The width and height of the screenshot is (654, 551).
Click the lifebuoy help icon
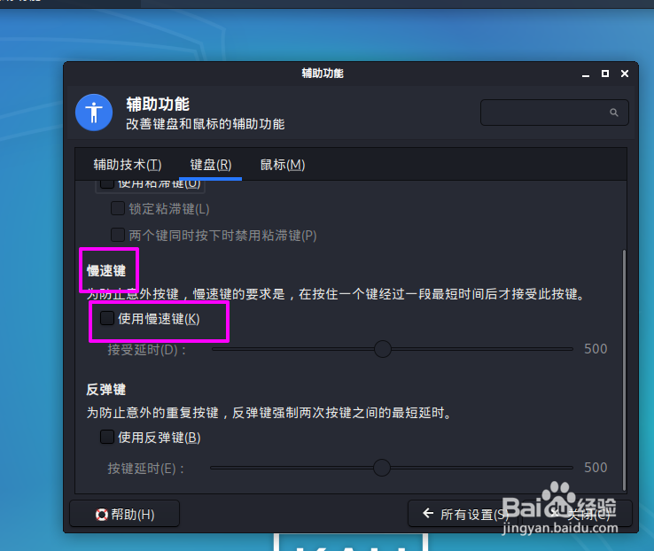[101, 515]
